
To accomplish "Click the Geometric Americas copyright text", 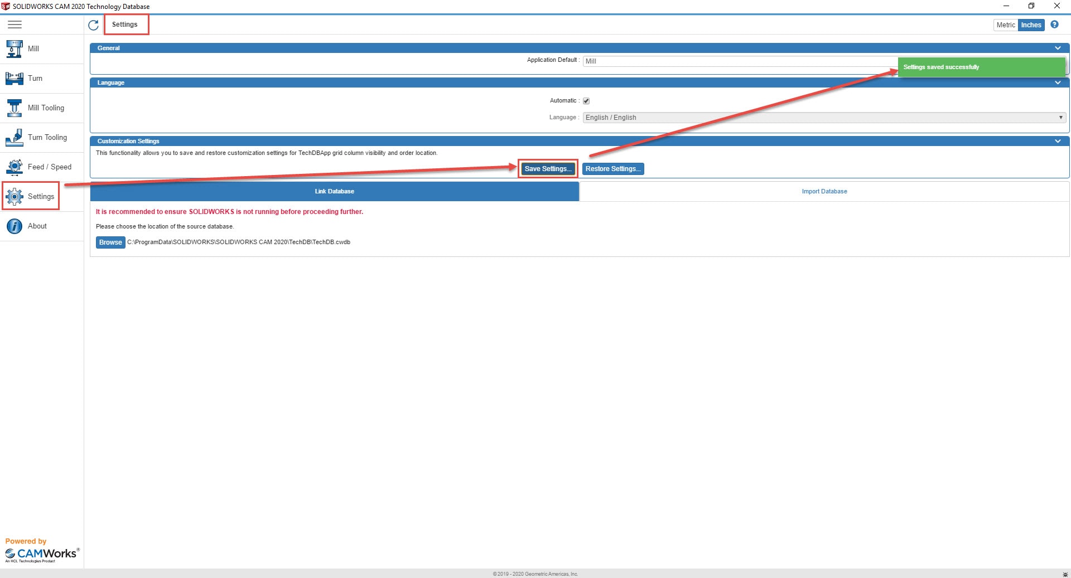I will tap(535, 574).
